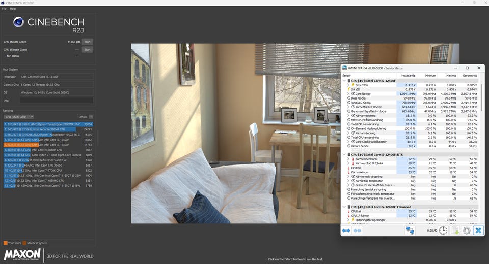This screenshot has width=489, height=264.
Task: Start the CPU (Single Core) test
Action: pos(87,50)
